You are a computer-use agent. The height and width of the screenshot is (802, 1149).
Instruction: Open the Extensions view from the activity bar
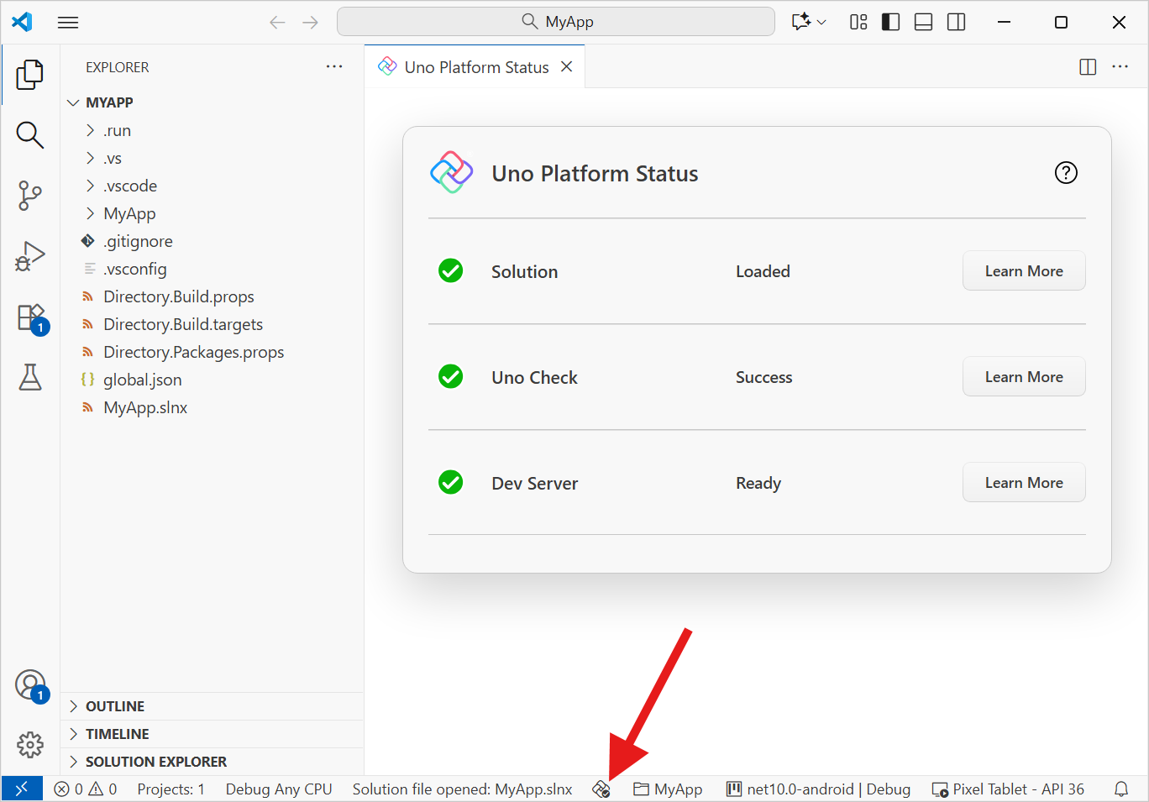coord(30,317)
